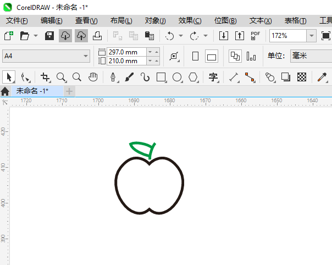This screenshot has height=265, width=332.
Task: Select the Connector tool
Action: 250,77
